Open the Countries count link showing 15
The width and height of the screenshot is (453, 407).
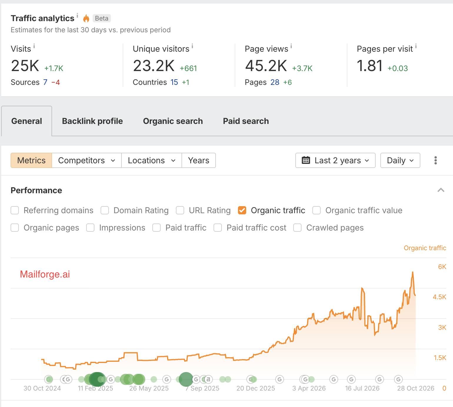tap(174, 82)
